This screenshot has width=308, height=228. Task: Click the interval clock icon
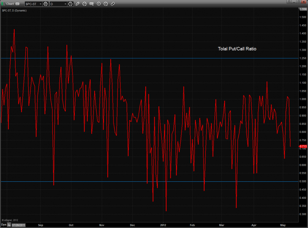tap(71, 4)
